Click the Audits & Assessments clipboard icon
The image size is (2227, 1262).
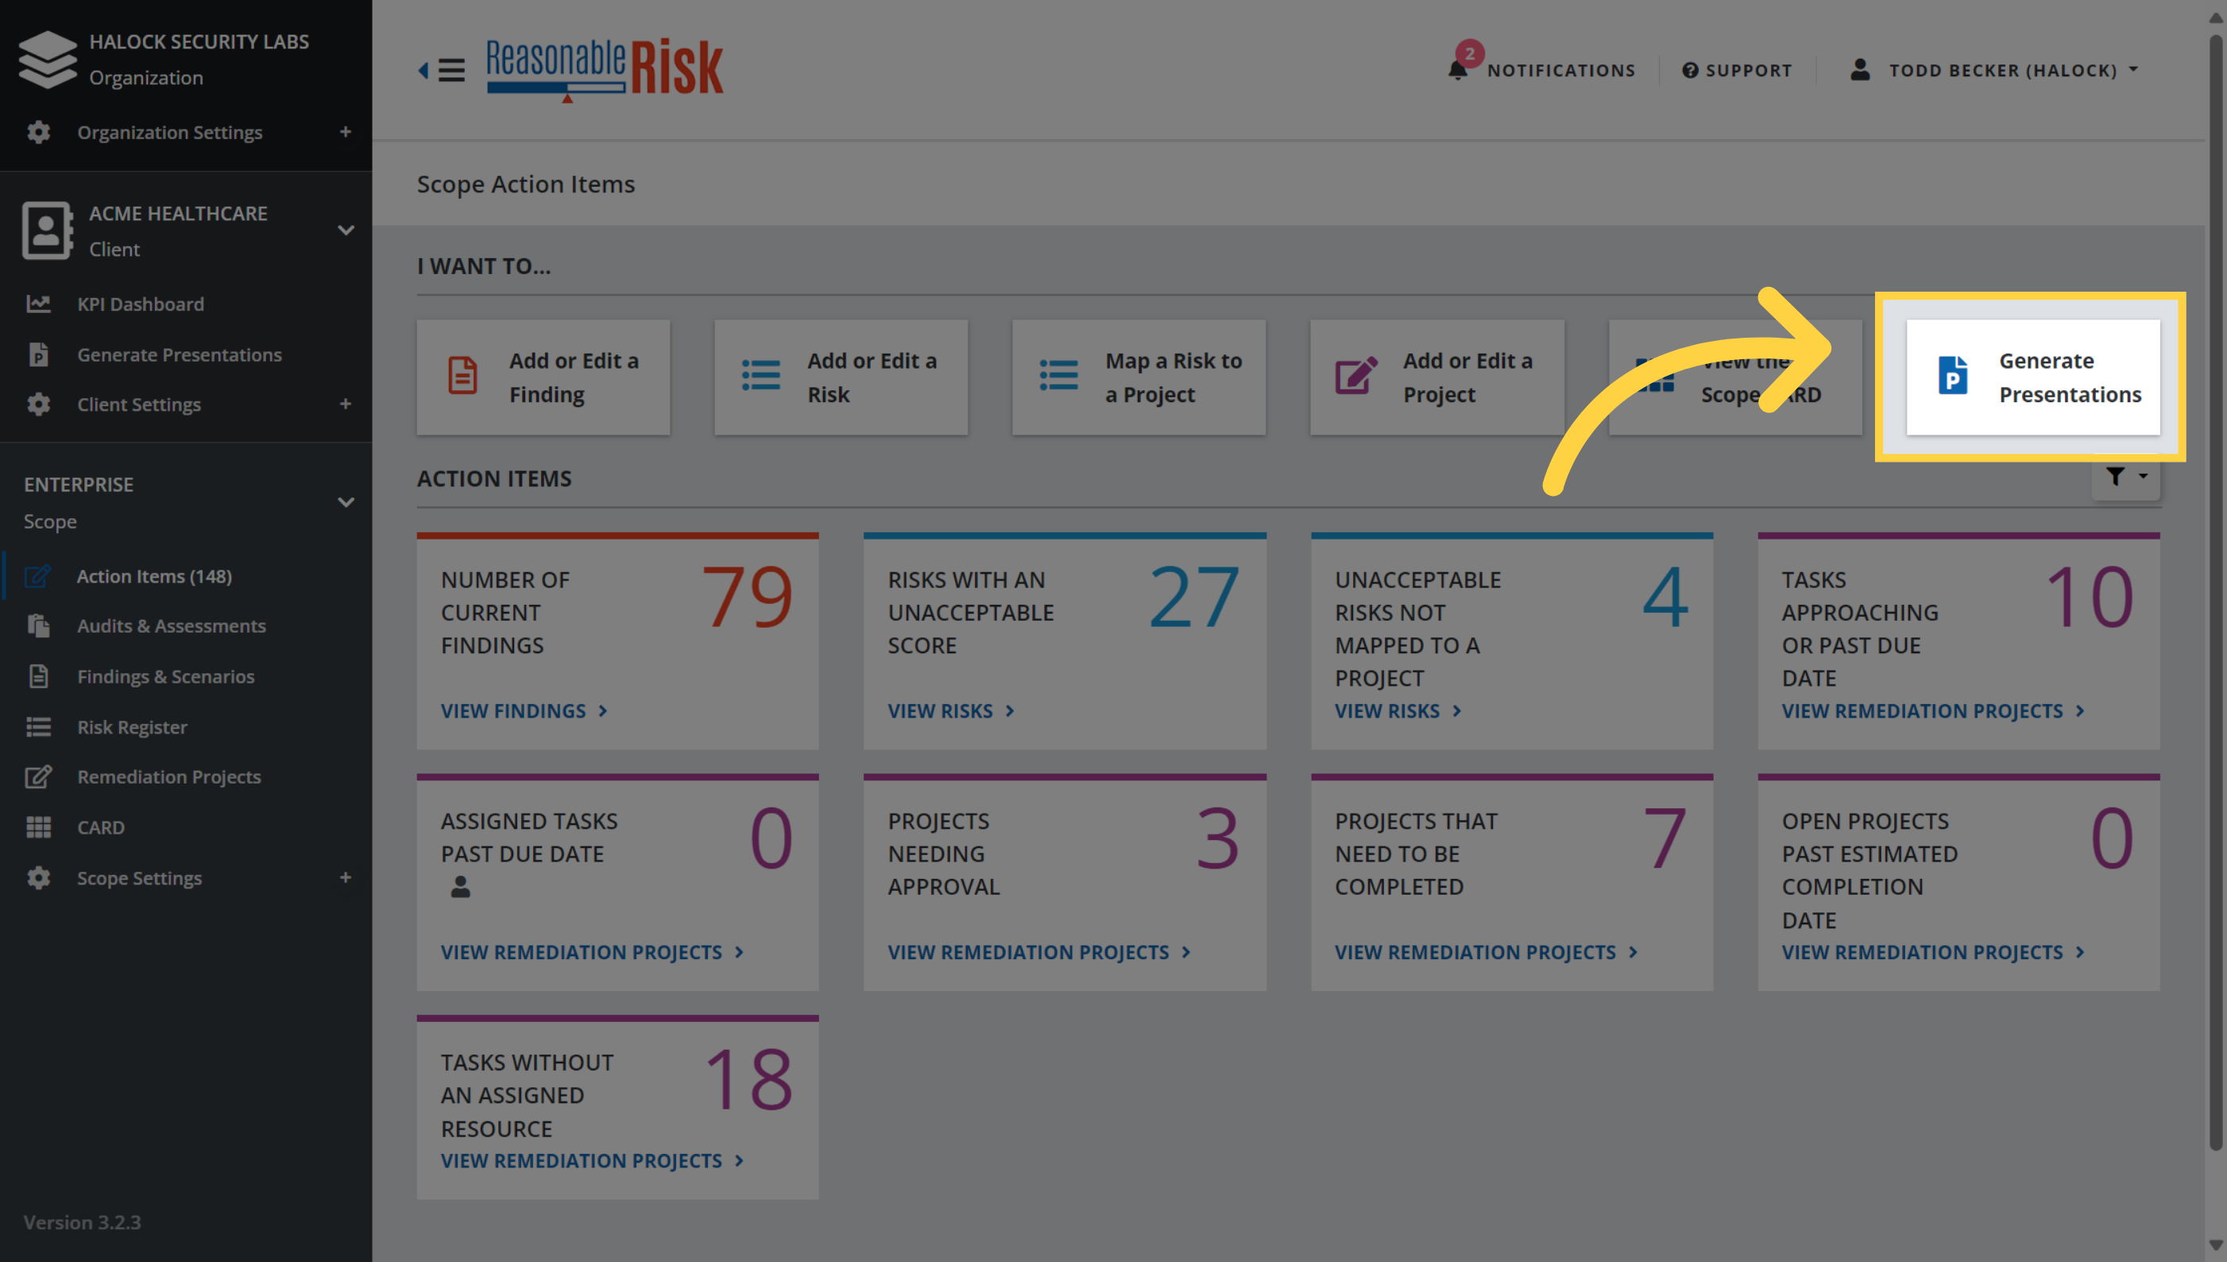point(38,625)
